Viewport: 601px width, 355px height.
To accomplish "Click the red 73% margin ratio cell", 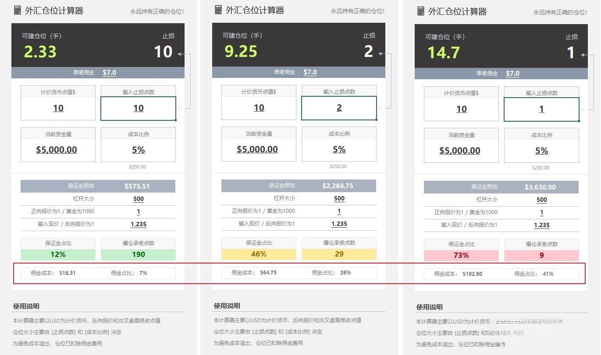I will point(461,255).
